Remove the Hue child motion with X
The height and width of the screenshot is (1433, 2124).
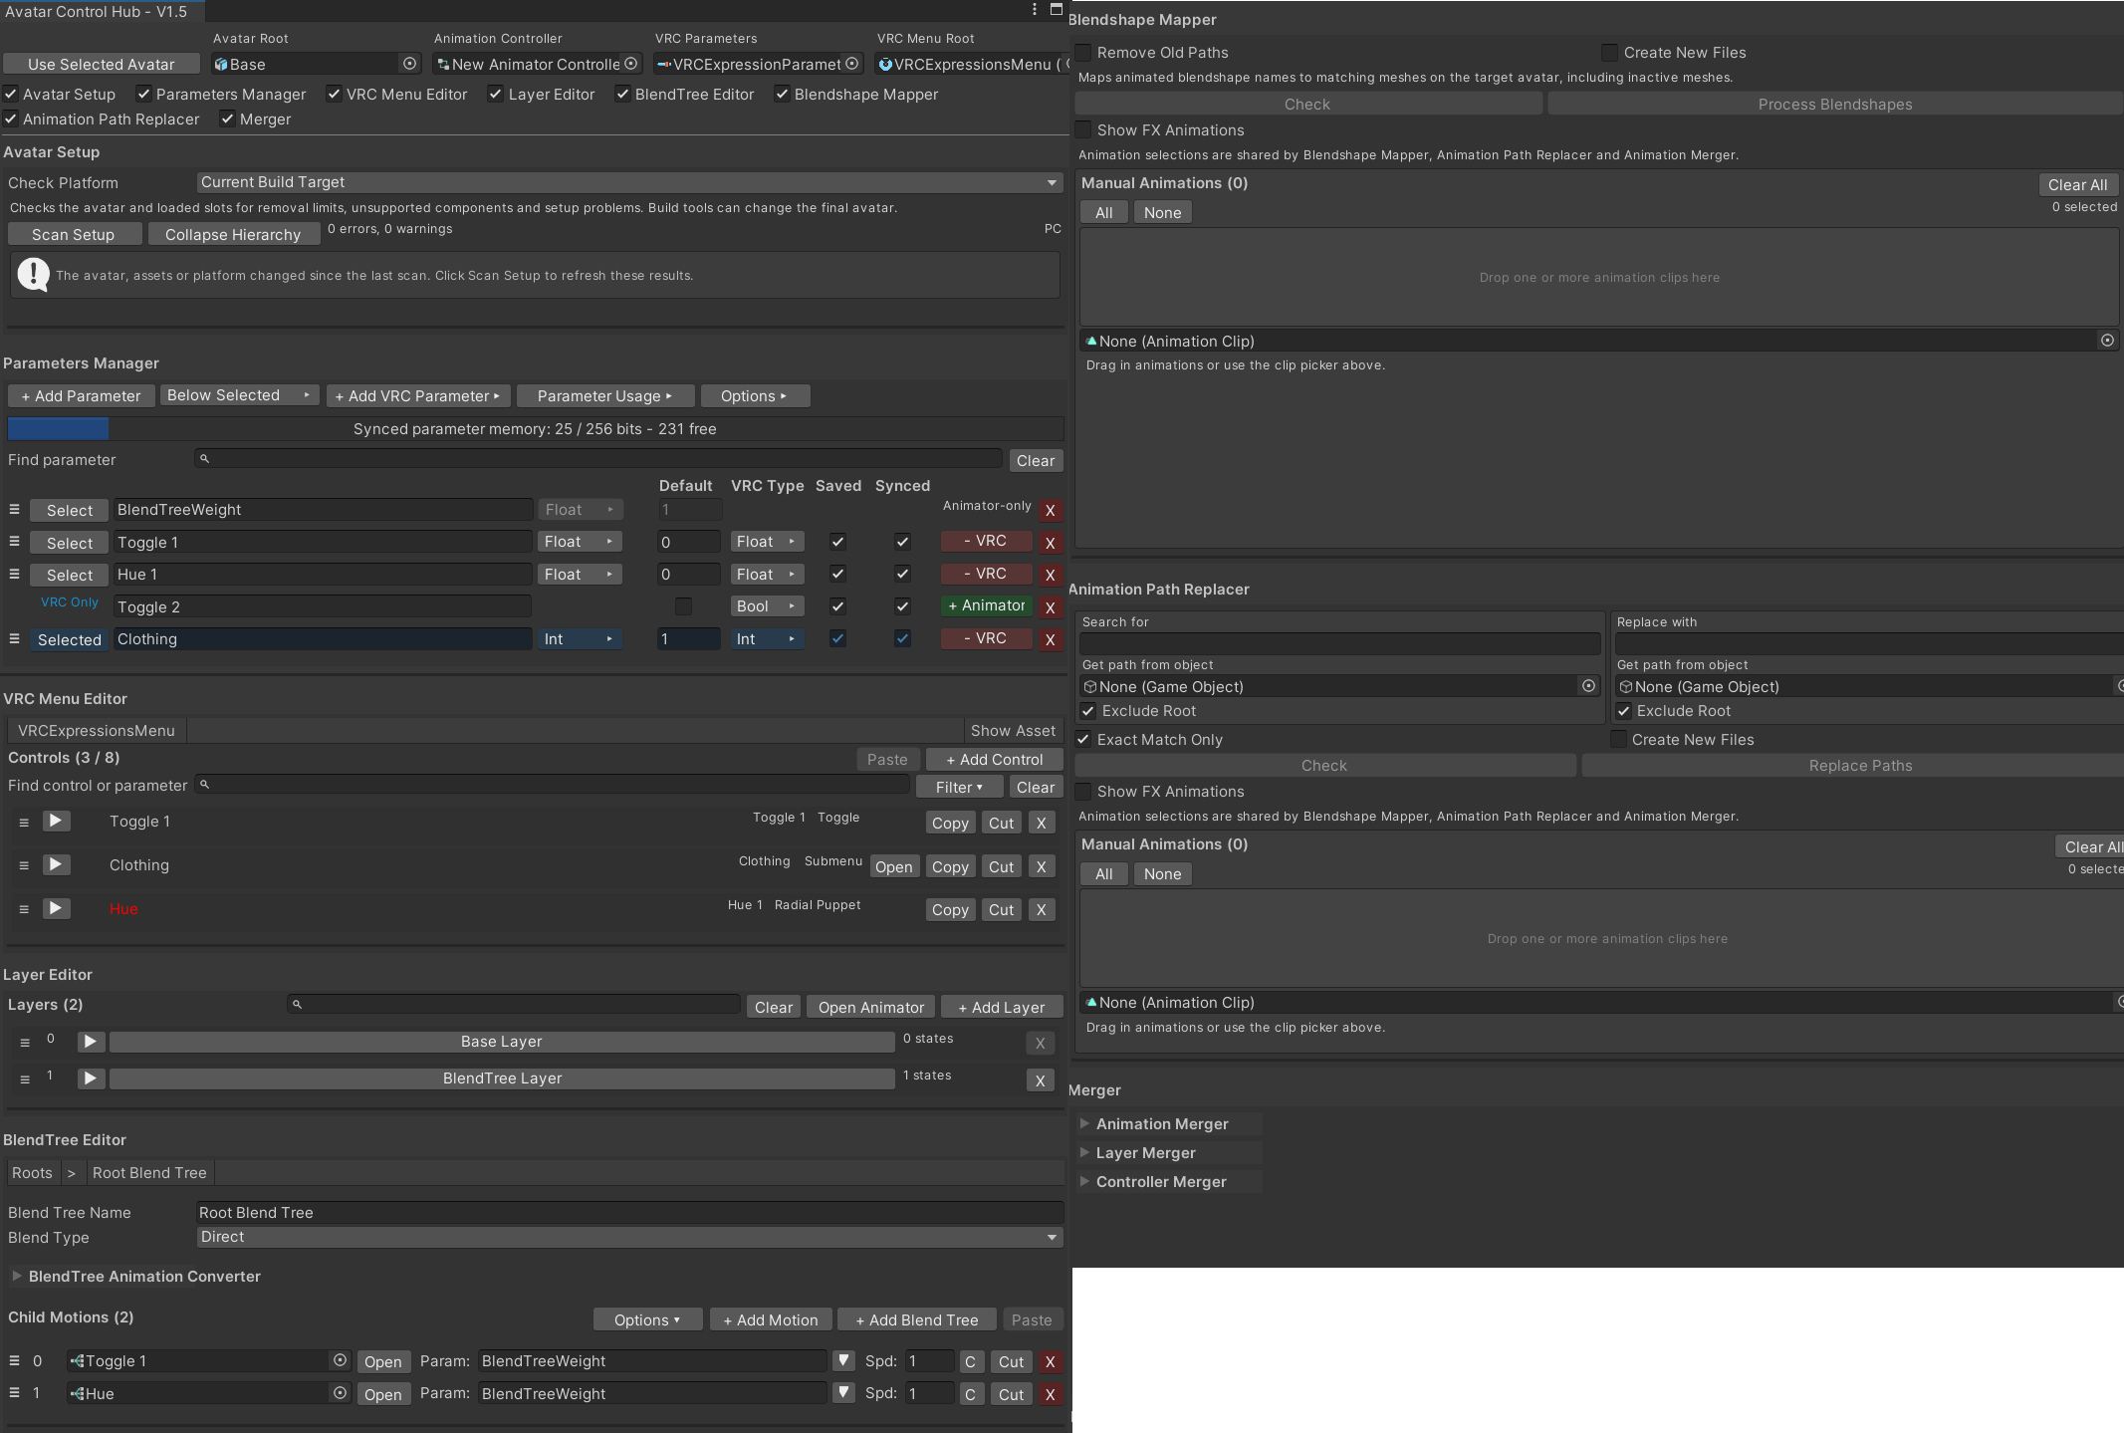click(x=1050, y=1394)
